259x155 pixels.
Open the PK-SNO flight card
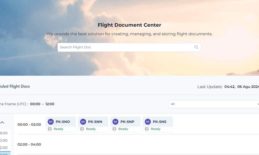(61, 124)
